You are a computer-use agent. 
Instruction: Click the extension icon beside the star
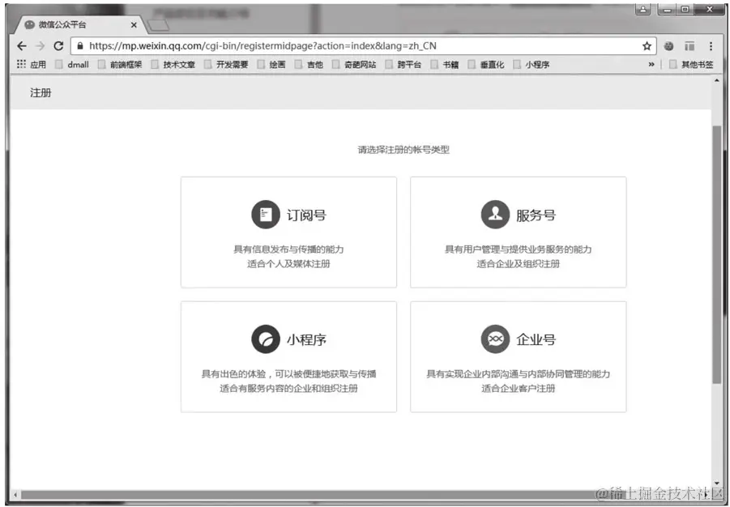[x=668, y=45]
